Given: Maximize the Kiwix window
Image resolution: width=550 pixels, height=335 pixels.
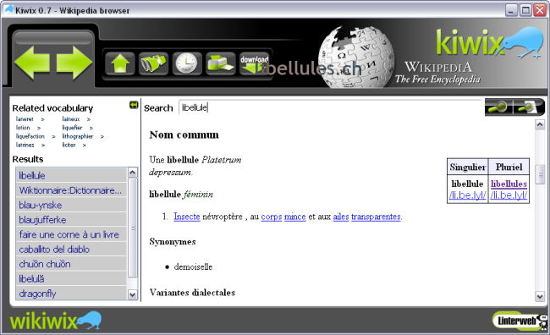Looking at the screenshot, I should coord(525,10).
